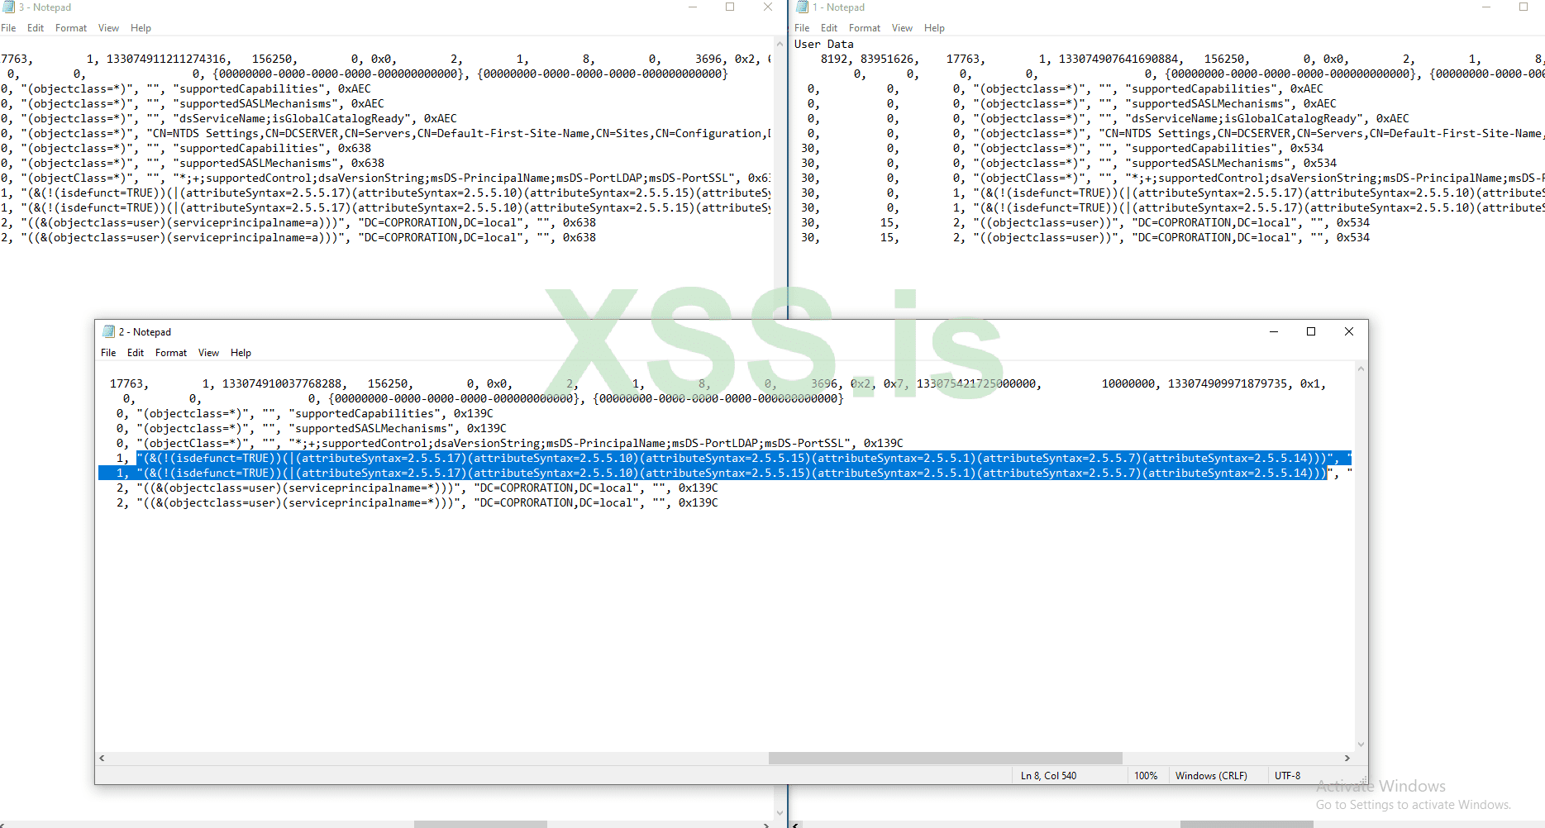
Task: Click the Notepad icon in the 1 - Notepad title bar
Action: (x=802, y=7)
